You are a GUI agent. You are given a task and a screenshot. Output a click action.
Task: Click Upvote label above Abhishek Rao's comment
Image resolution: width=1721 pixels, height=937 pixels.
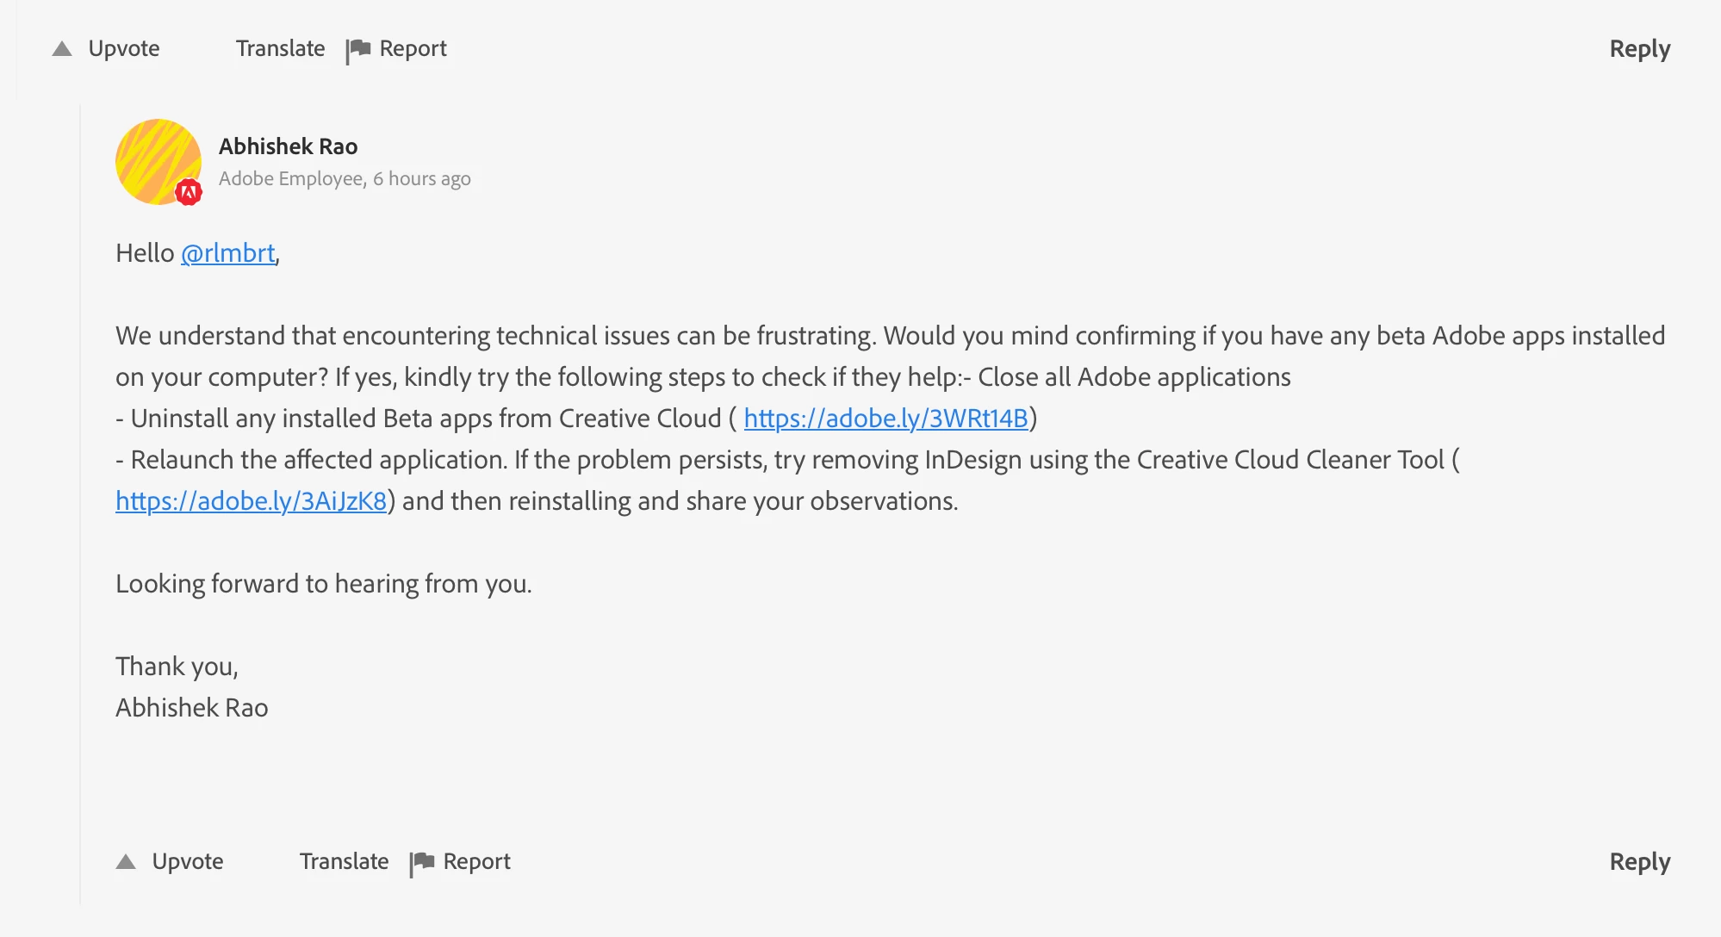coord(124,49)
